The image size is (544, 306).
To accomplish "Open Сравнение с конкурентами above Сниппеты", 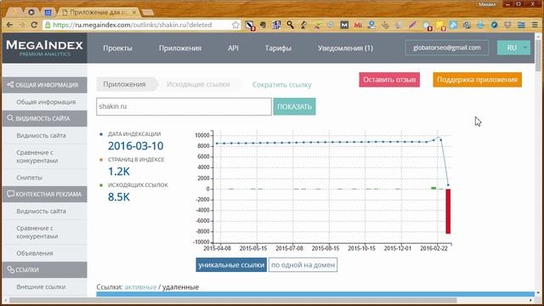I will pos(37,156).
